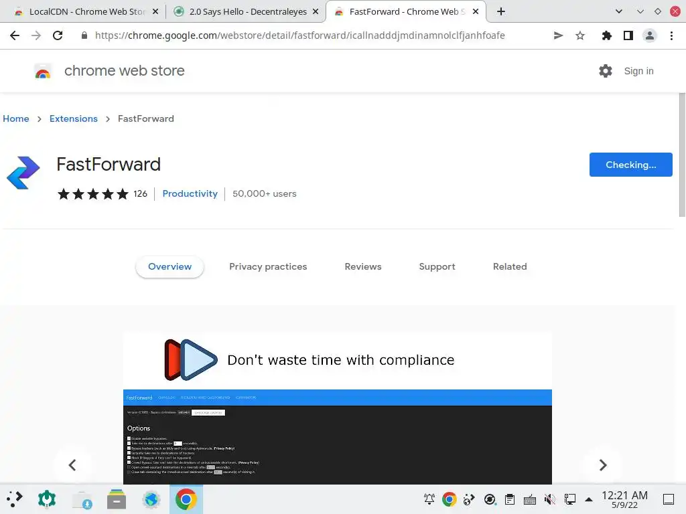Close the LocalCDN tab
This screenshot has width=686, height=514.
coord(155,12)
